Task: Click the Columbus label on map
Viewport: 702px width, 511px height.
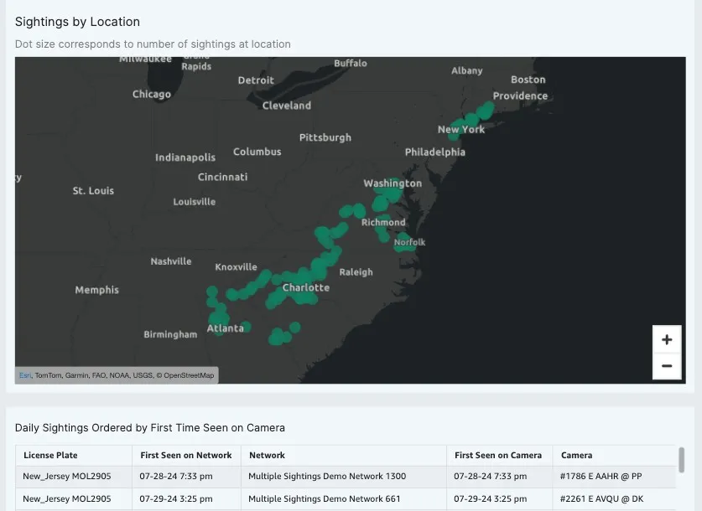Action: point(257,152)
